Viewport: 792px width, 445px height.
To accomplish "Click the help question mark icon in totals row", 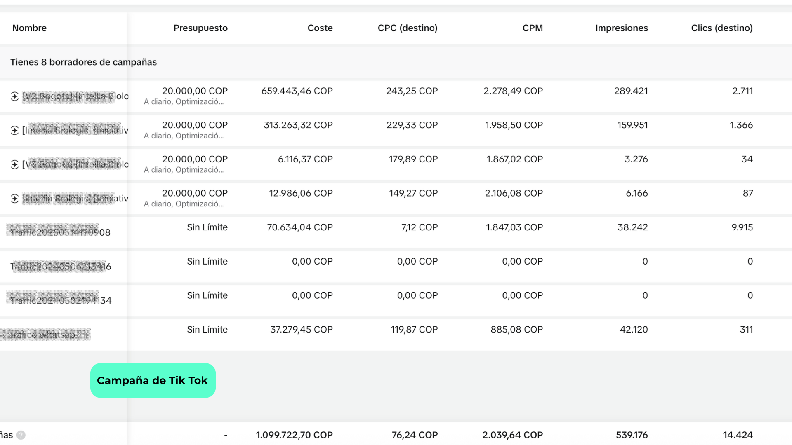I will point(21,435).
